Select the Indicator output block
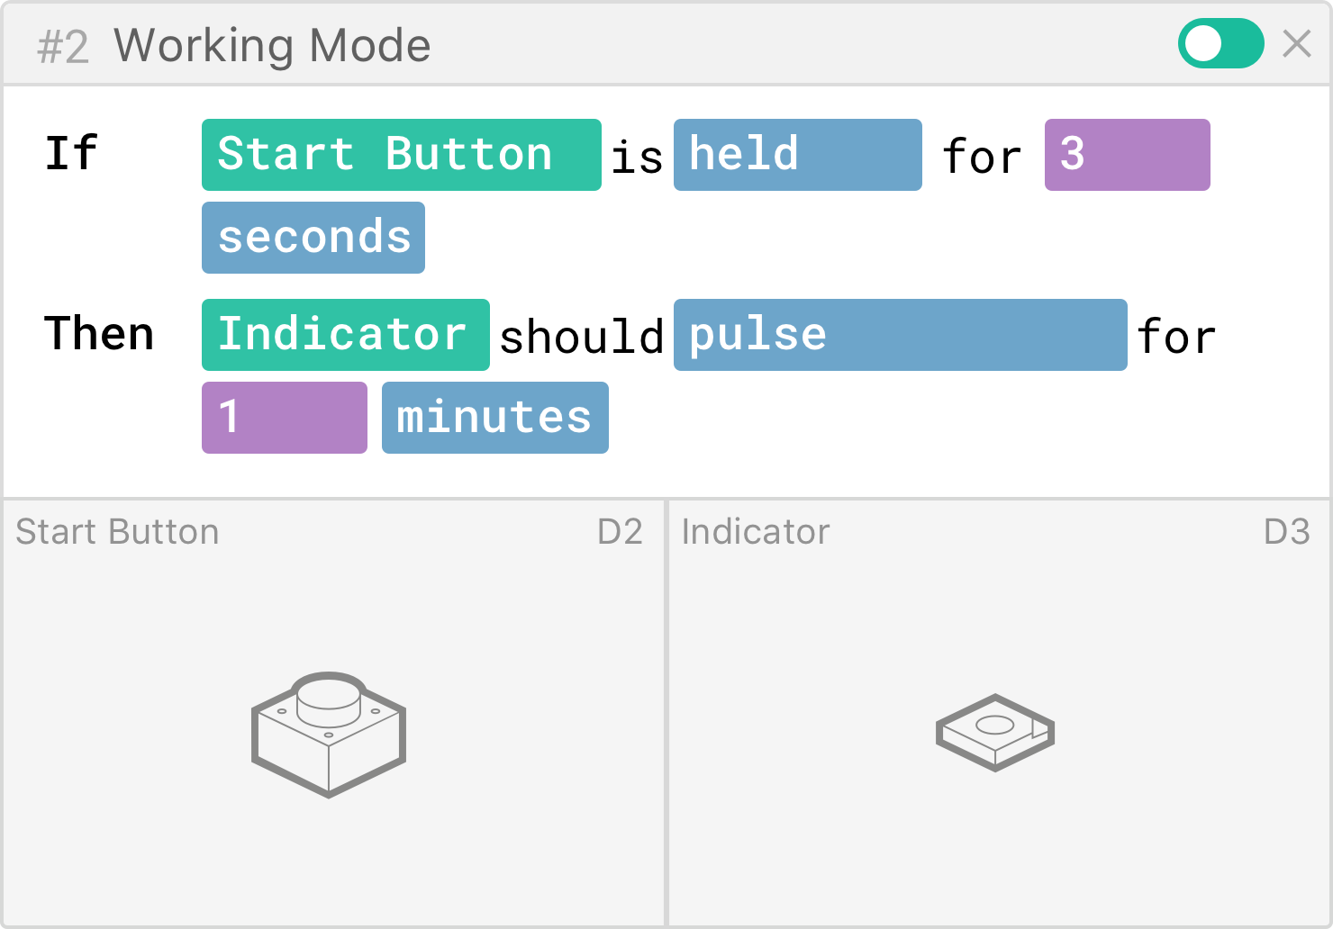The image size is (1333, 929). click(345, 335)
